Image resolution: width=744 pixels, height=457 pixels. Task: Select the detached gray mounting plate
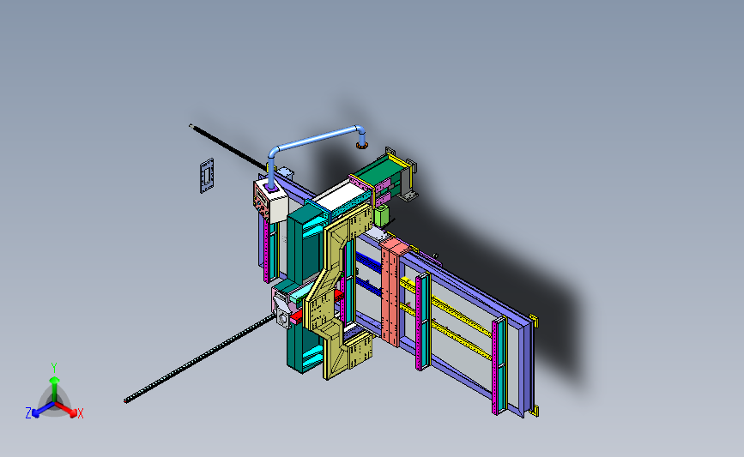click(x=207, y=176)
